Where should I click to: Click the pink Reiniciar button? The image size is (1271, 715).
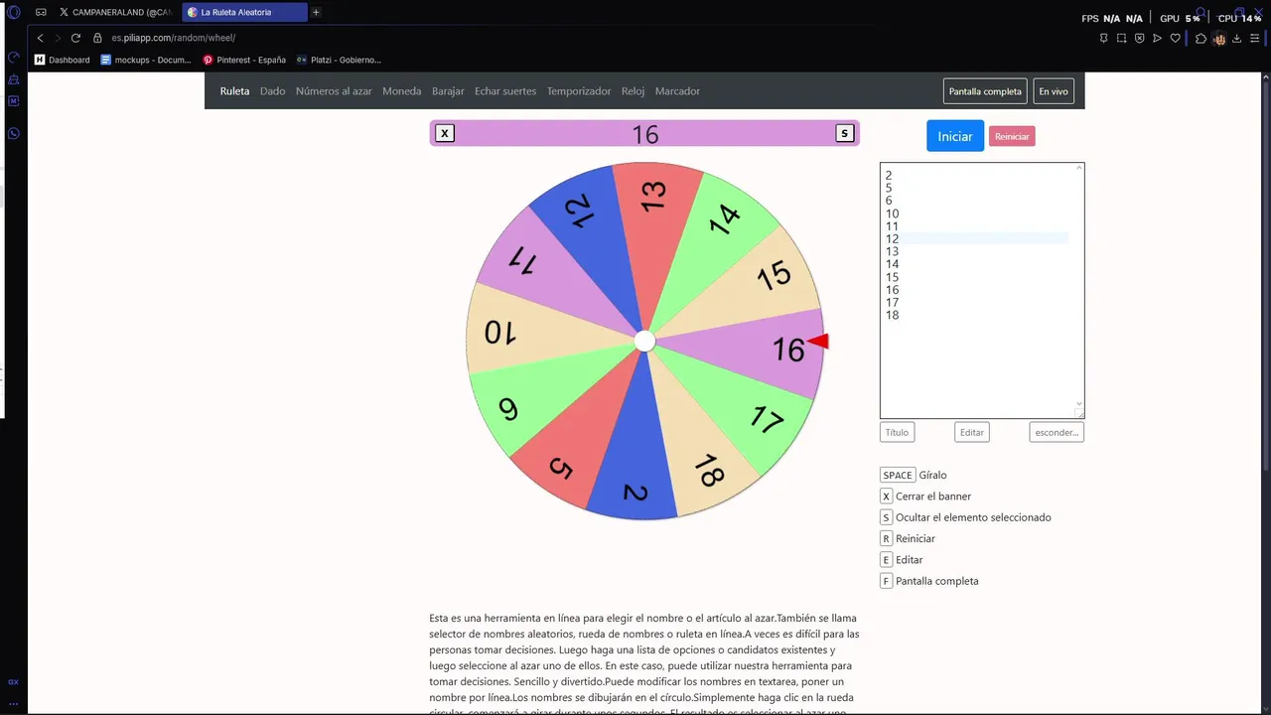click(x=1012, y=136)
